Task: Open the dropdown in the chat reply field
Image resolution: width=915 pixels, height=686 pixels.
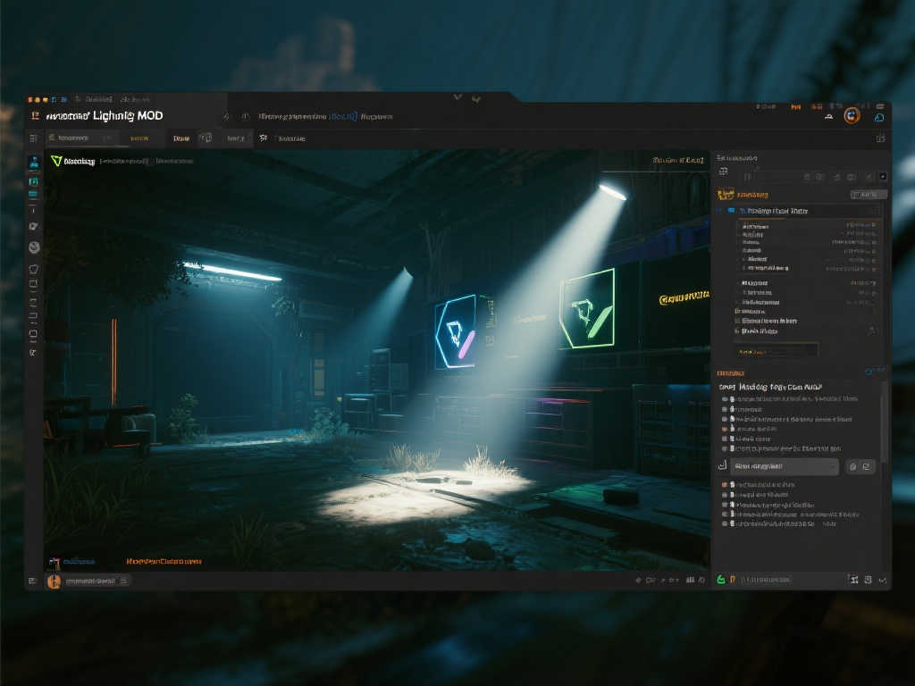Action: [833, 465]
